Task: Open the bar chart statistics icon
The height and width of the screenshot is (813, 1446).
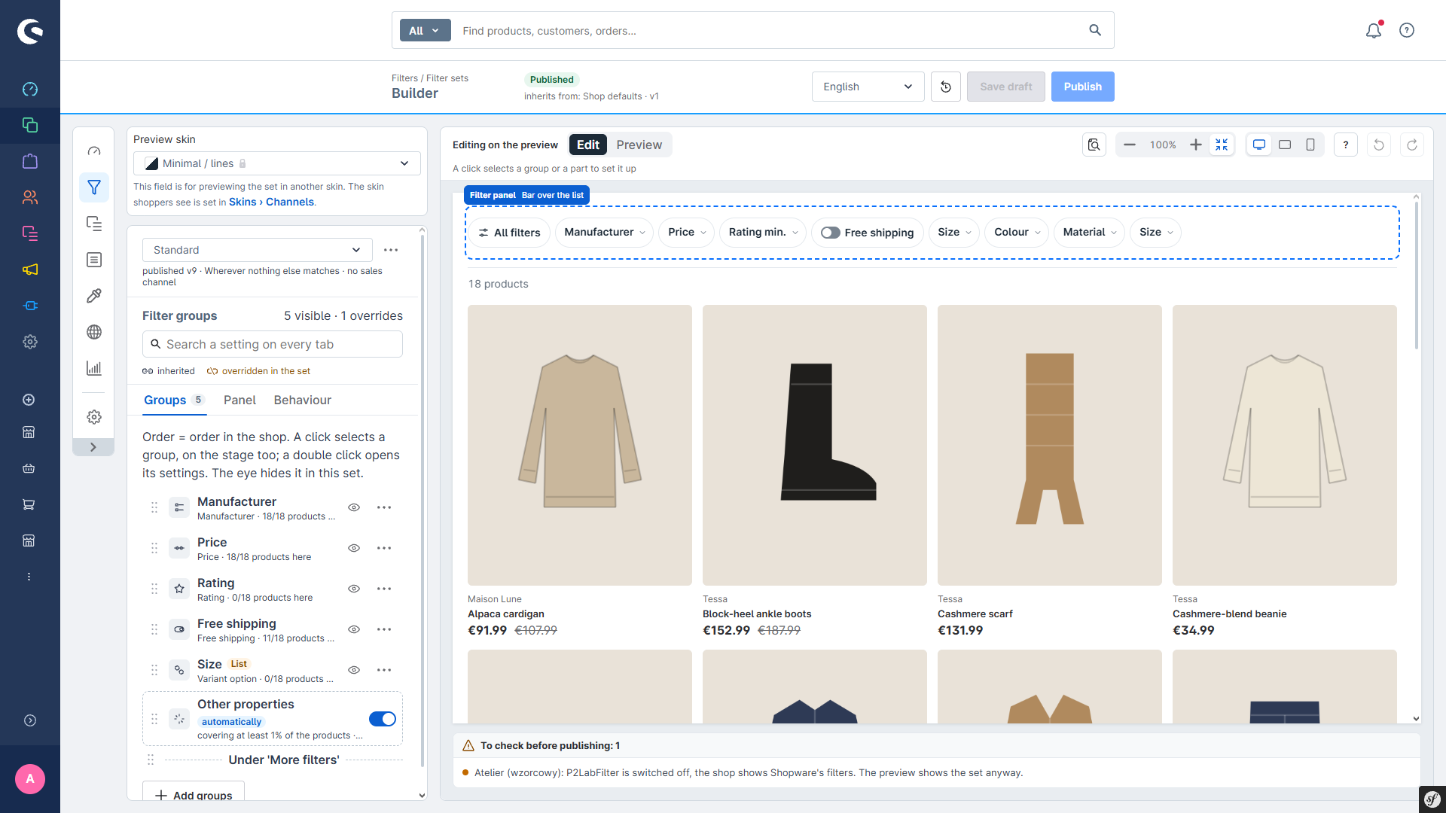Action: (94, 368)
